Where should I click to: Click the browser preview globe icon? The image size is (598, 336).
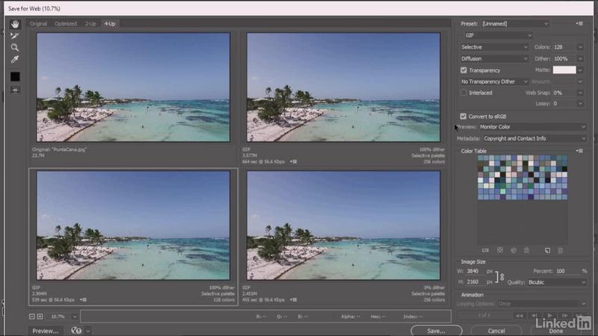[x=76, y=331]
